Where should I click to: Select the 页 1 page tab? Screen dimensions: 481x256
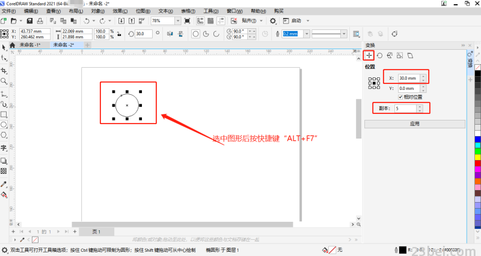tap(96, 232)
